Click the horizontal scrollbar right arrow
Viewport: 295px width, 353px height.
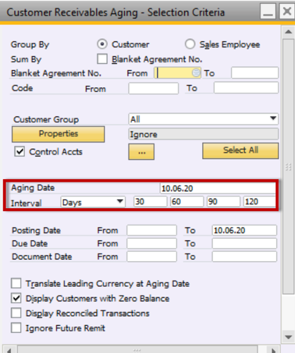pyautogui.click(x=273, y=350)
